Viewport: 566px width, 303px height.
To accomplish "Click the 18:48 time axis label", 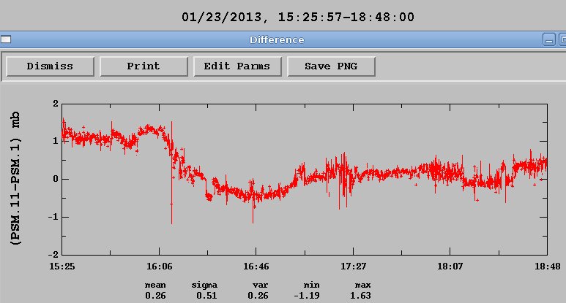I will click(548, 266).
